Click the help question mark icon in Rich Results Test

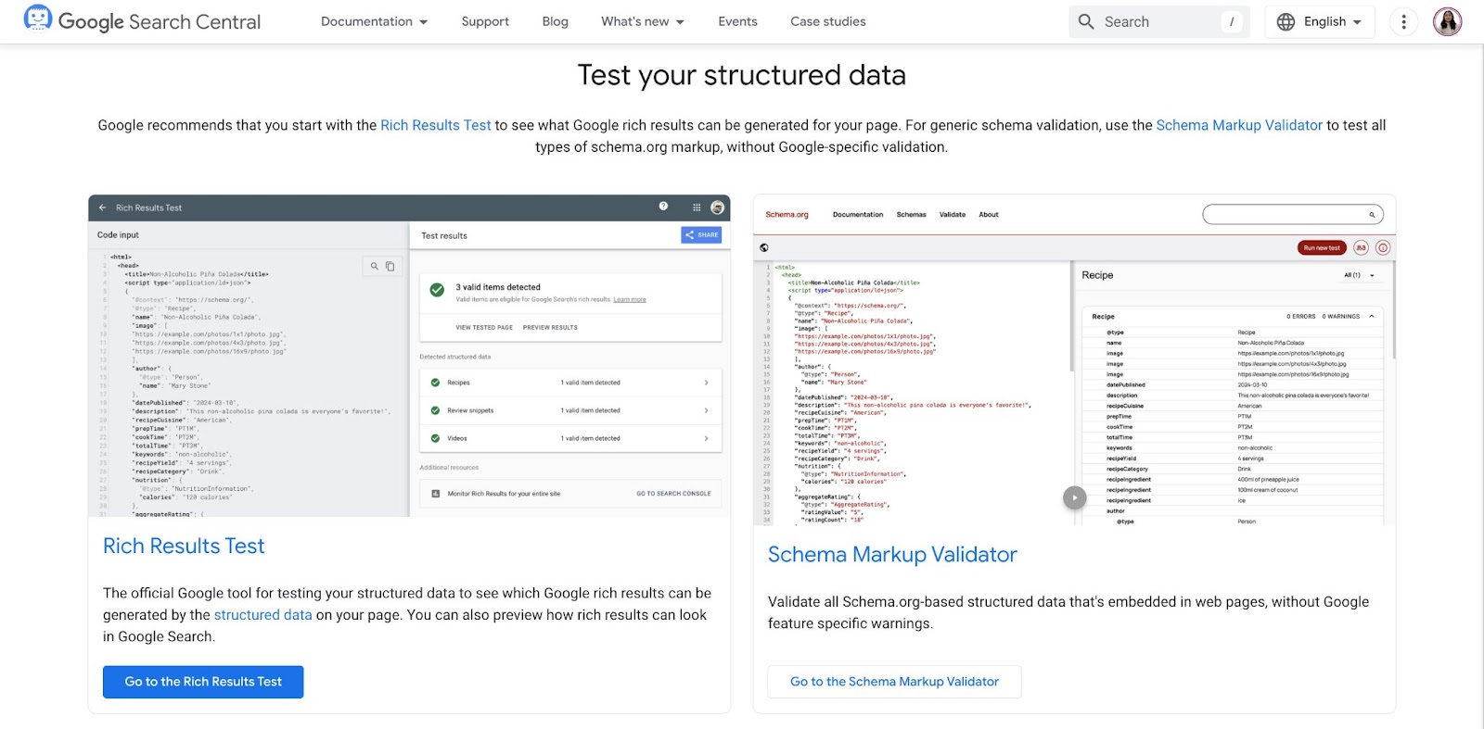(x=663, y=207)
